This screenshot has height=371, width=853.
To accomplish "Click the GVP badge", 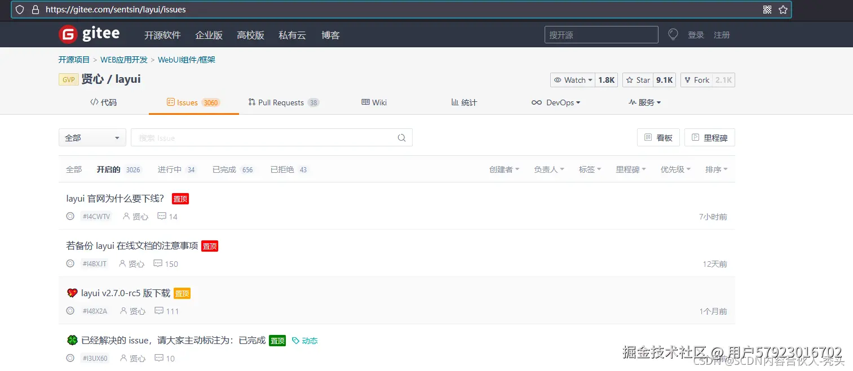I will [68, 80].
